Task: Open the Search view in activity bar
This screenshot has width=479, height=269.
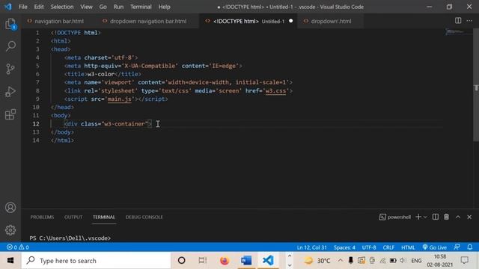Action: click(x=10, y=46)
